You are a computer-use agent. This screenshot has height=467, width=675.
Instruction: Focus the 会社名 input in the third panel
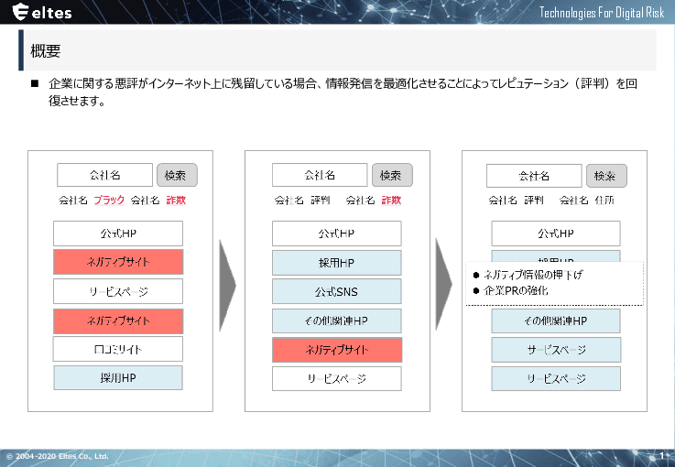(x=534, y=176)
